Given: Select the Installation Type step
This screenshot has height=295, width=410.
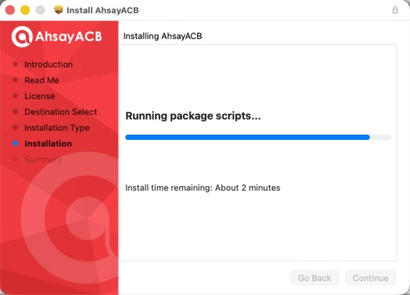Looking at the screenshot, I should coord(57,128).
